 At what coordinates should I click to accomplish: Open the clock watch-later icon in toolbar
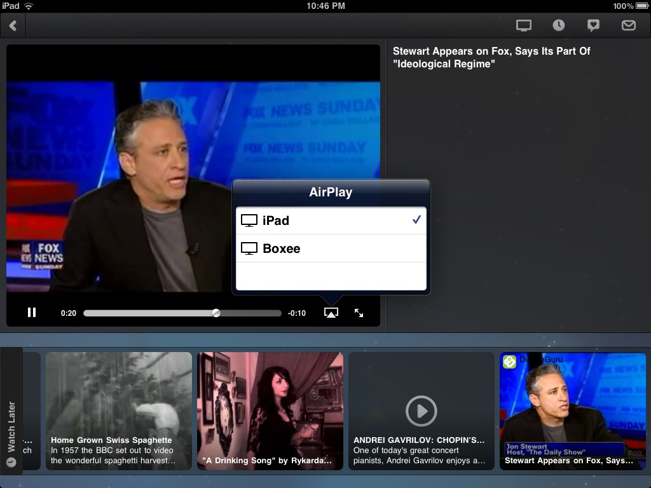[x=558, y=25]
